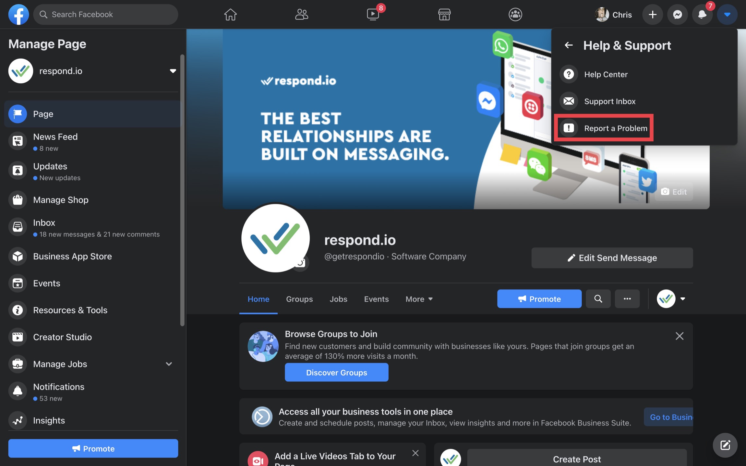
Task: Click the Discover Groups button
Action: point(336,372)
